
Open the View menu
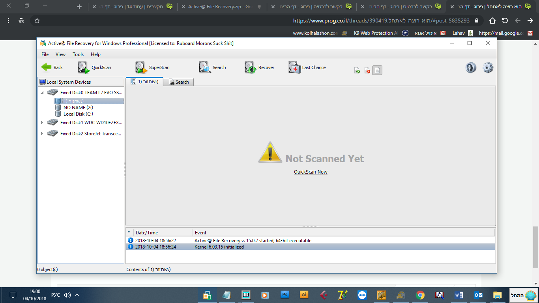tap(60, 54)
